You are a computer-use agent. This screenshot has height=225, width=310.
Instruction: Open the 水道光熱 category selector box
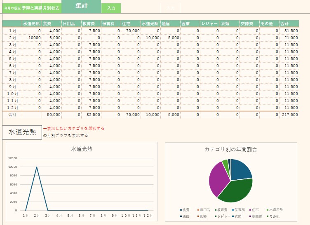tap(22, 132)
